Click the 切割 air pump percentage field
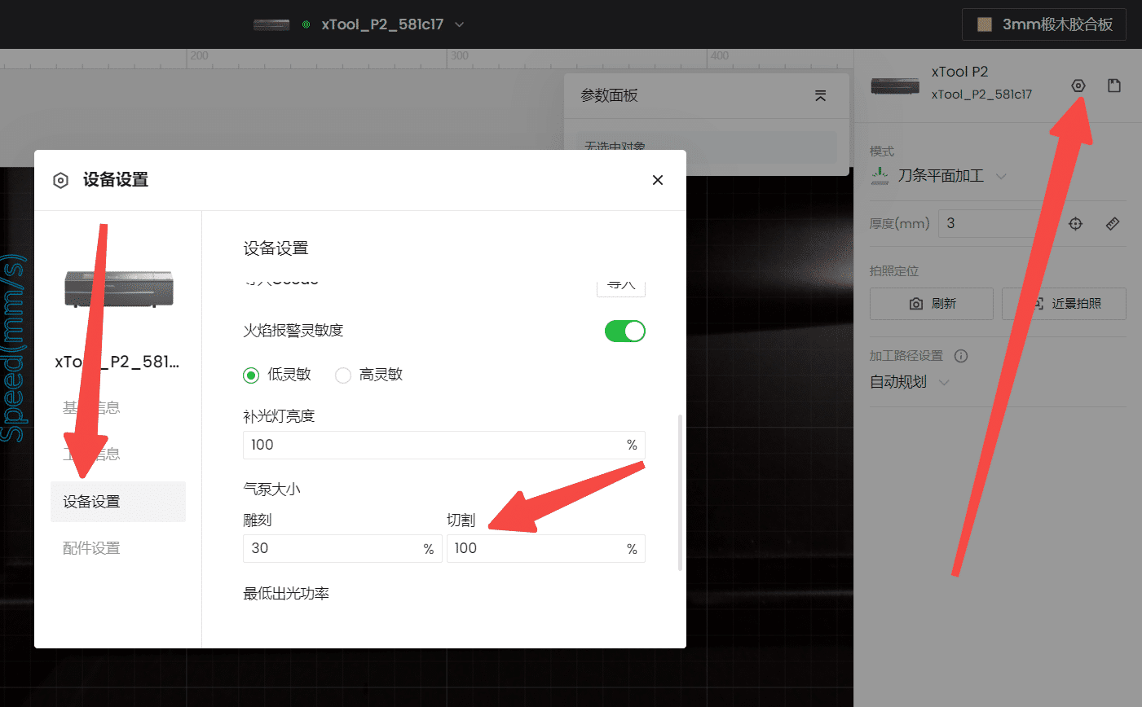 (x=546, y=548)
